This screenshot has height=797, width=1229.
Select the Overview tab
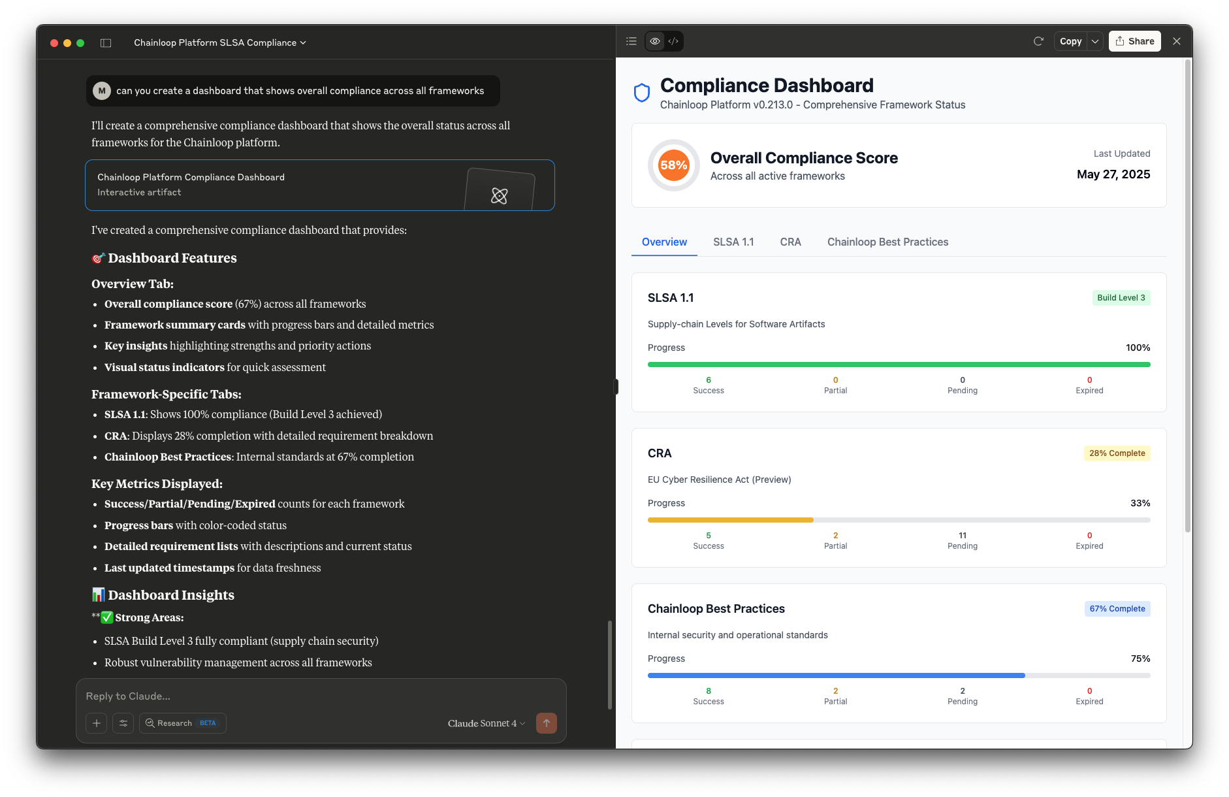coord(664,242)
